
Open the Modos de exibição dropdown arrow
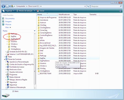tap(35, 11)
